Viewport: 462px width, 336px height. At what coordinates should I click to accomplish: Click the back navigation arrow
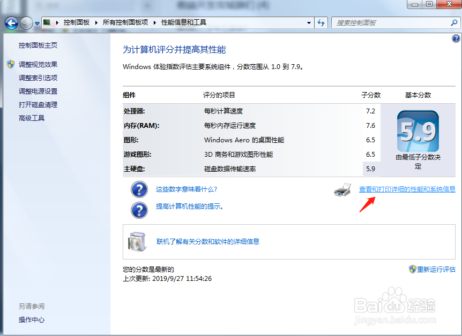point(11,22)
